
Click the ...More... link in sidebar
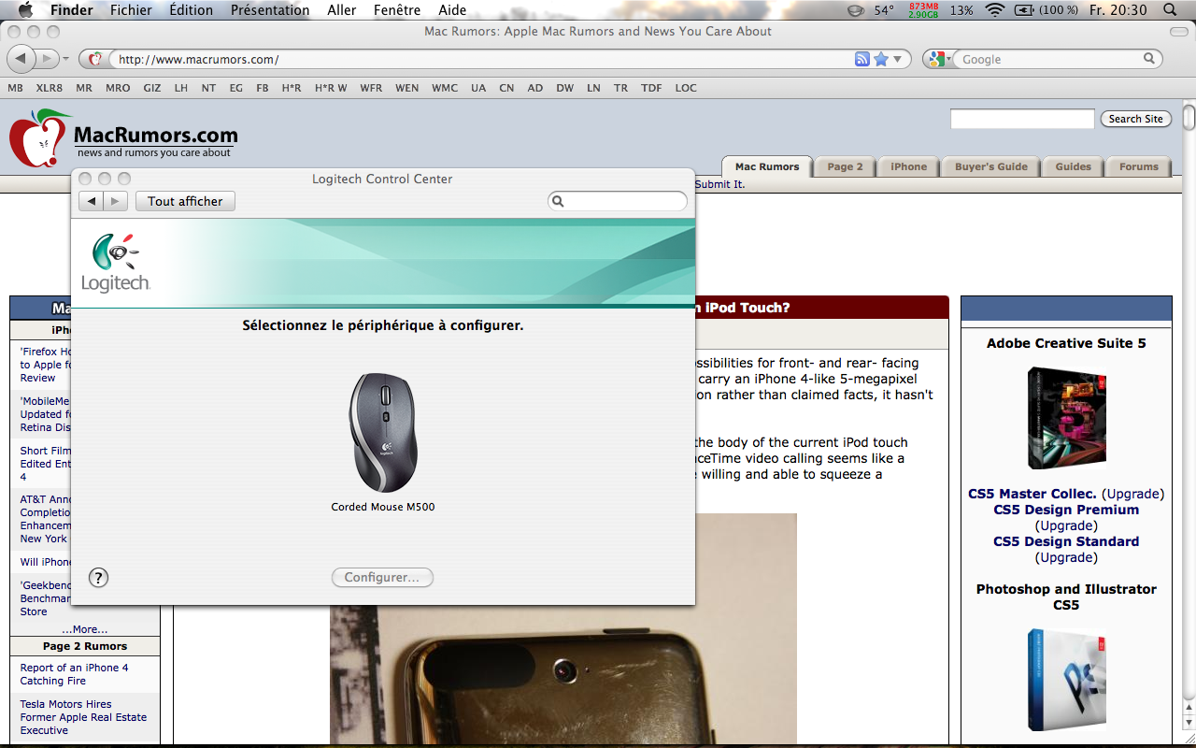coord(85,629)
